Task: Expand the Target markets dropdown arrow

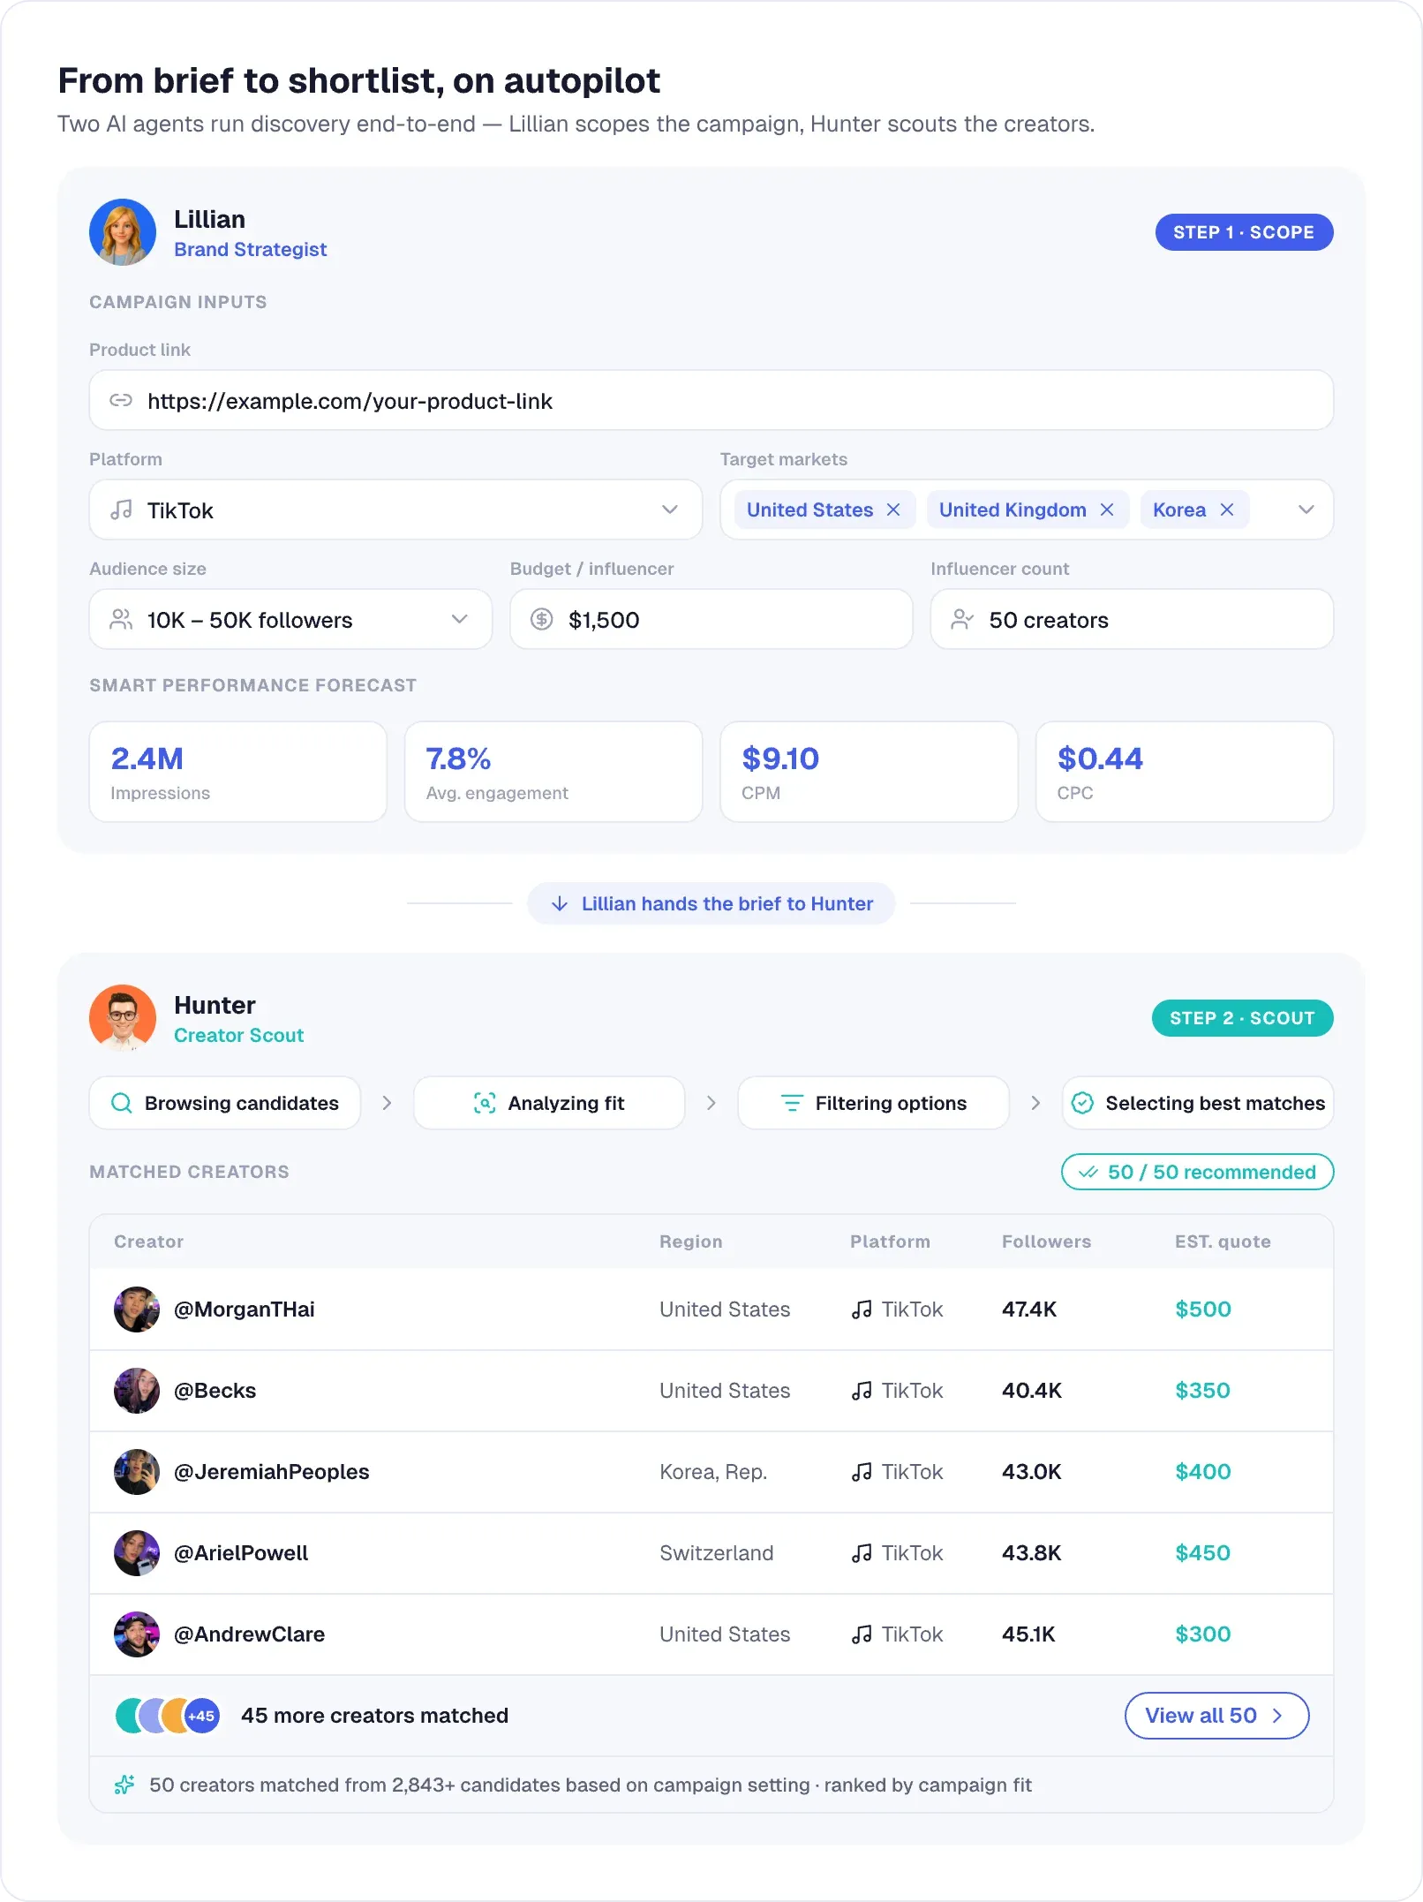Action: coord(1306,510)
